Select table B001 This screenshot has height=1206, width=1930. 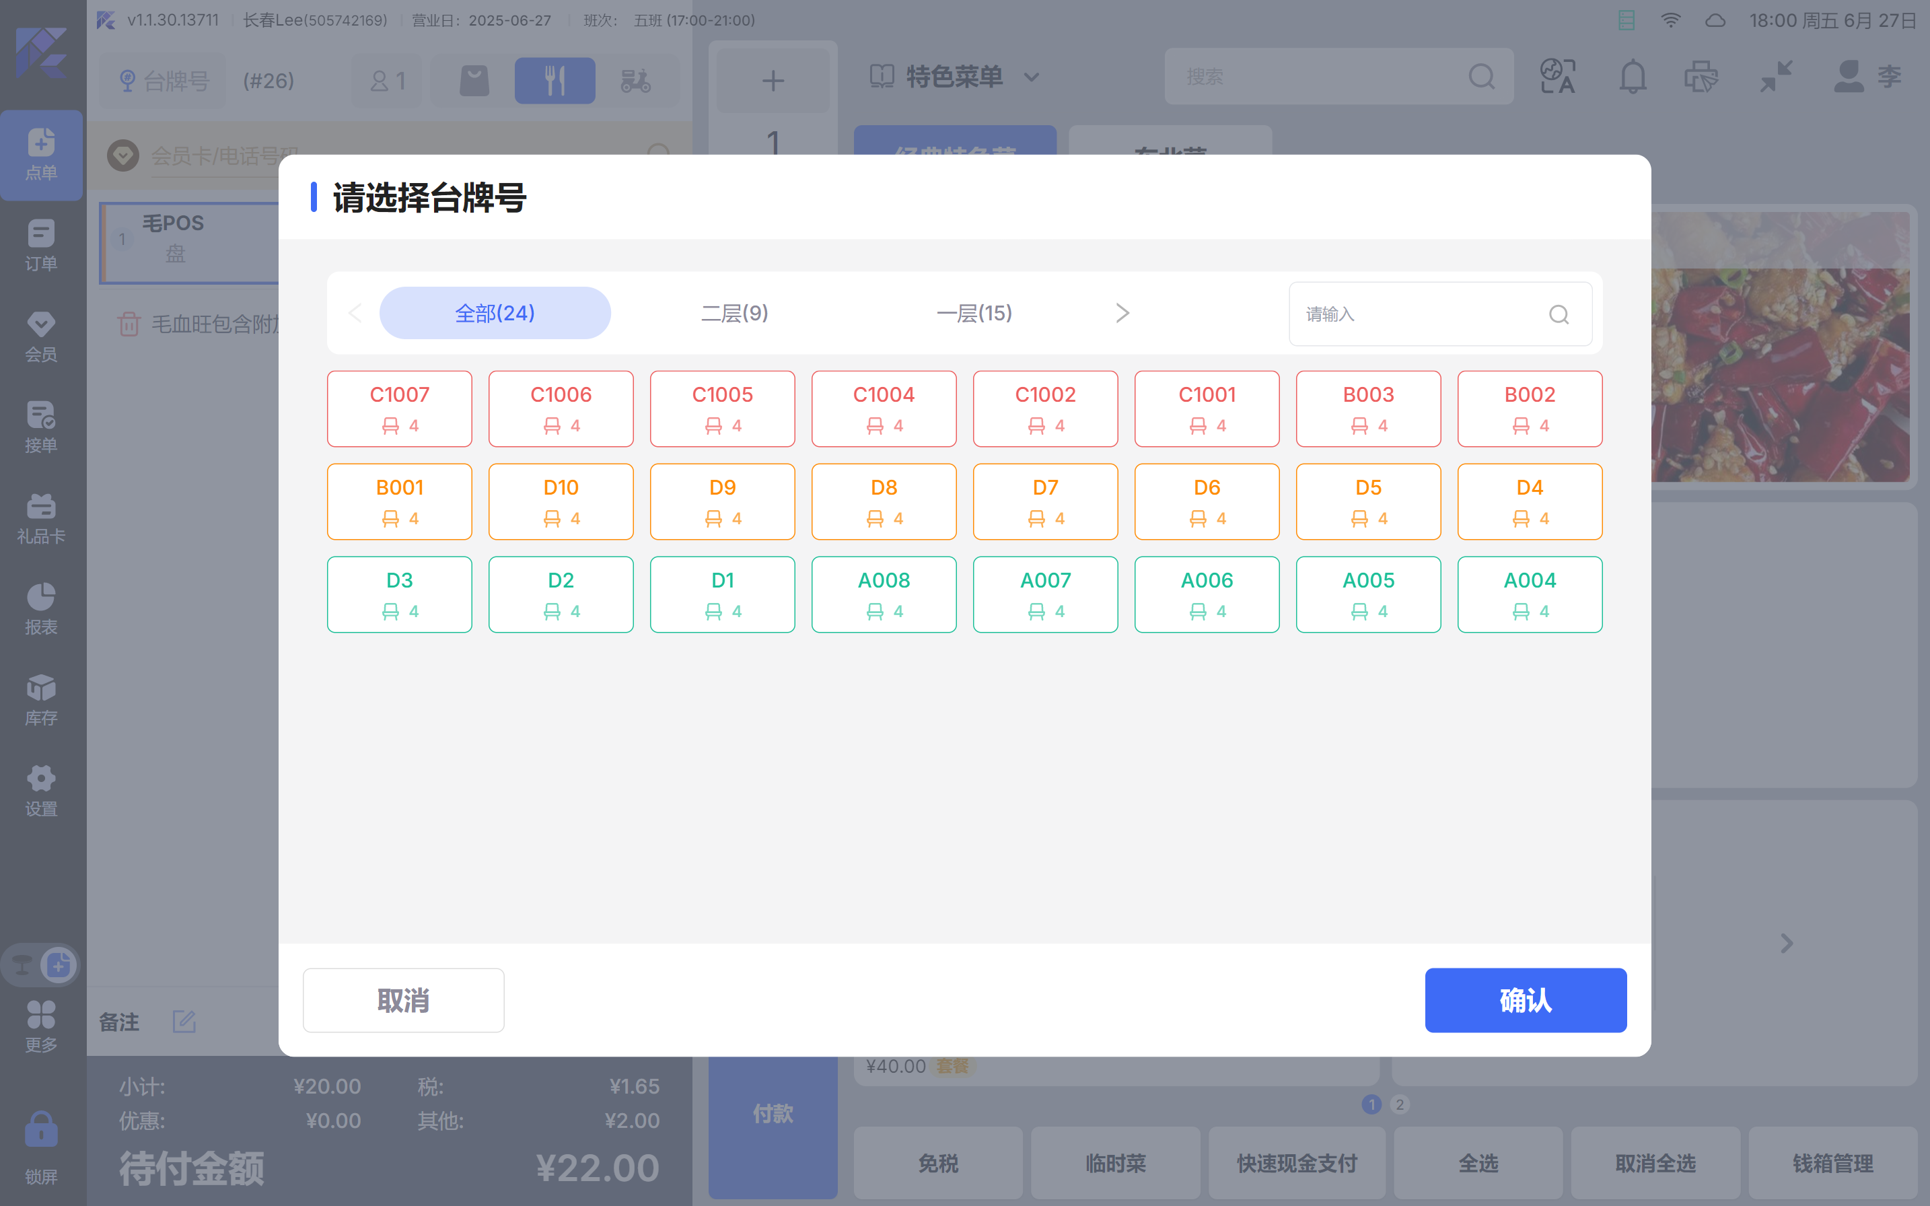400,501
